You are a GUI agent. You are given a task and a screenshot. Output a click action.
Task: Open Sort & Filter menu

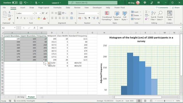point(153,16)
